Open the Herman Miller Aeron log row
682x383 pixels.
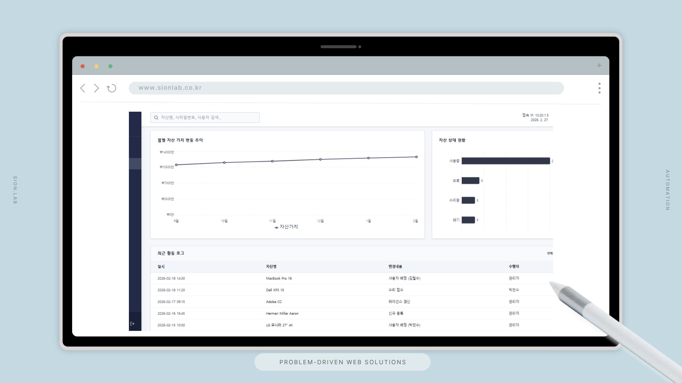[x=282, y=313]
